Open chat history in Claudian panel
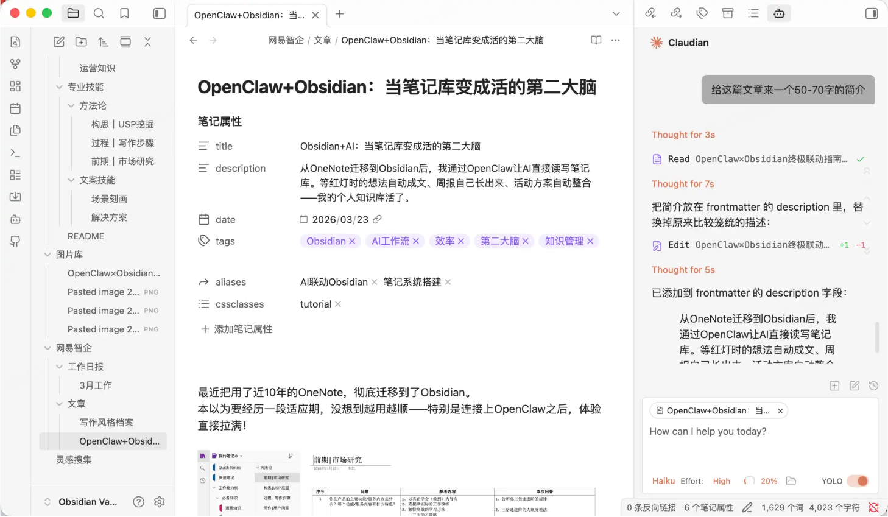888x517 pixels. coord(873,386)
